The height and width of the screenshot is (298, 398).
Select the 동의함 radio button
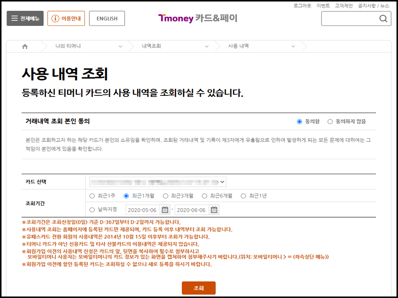click(x=300, y=122)
